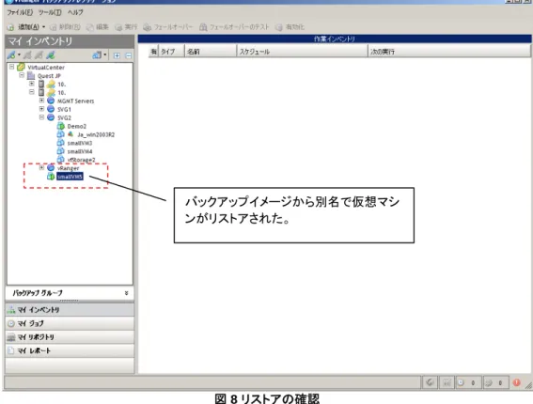Collapse the SVG2 node
533x404 pixels.
(x=41, y=117)
